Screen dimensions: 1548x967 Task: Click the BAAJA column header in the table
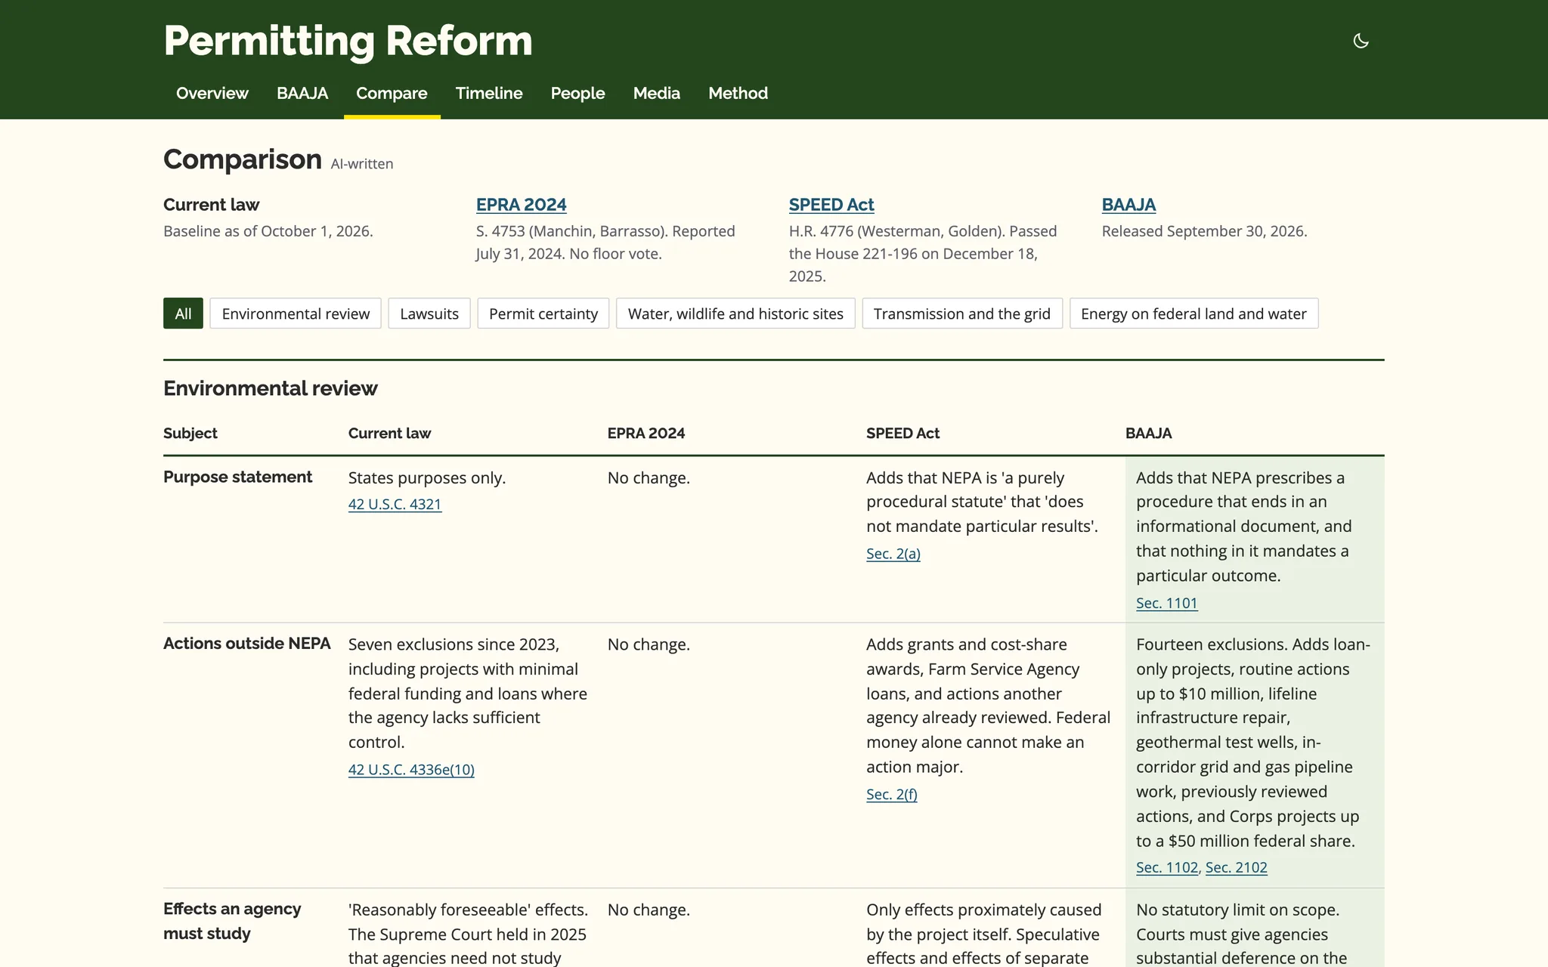(x=1148, y=433)
